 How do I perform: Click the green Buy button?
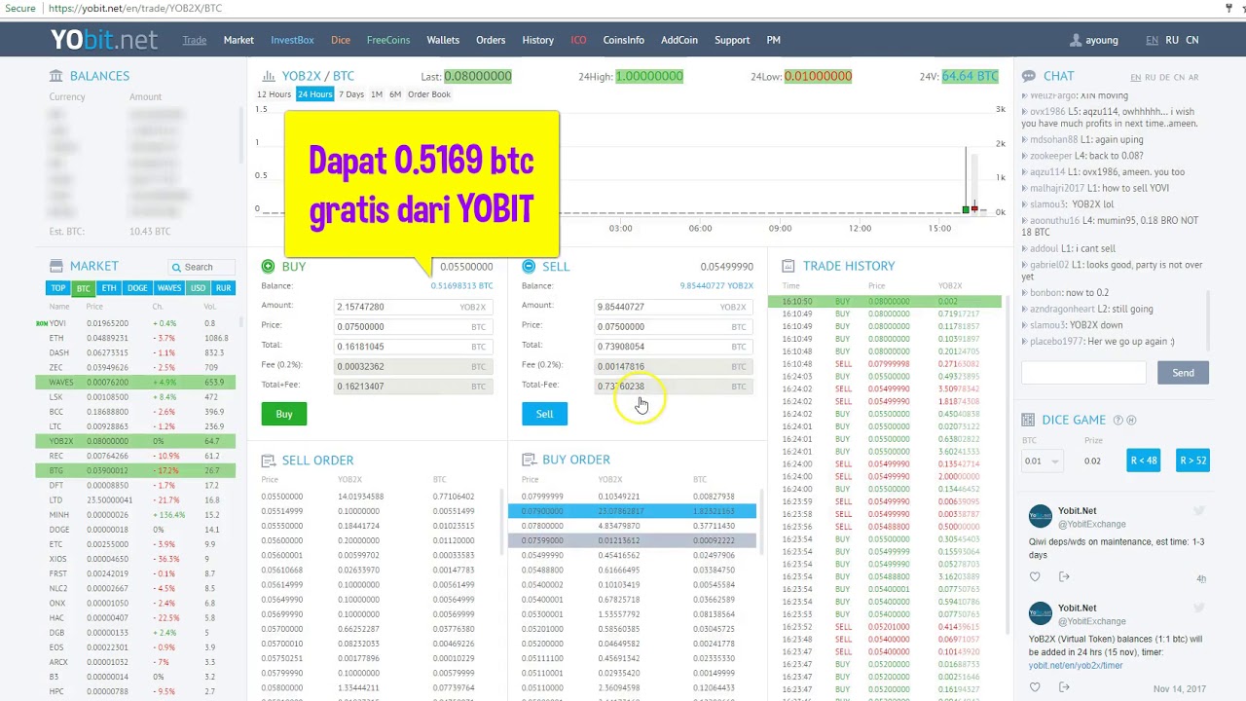click(284, 414)
